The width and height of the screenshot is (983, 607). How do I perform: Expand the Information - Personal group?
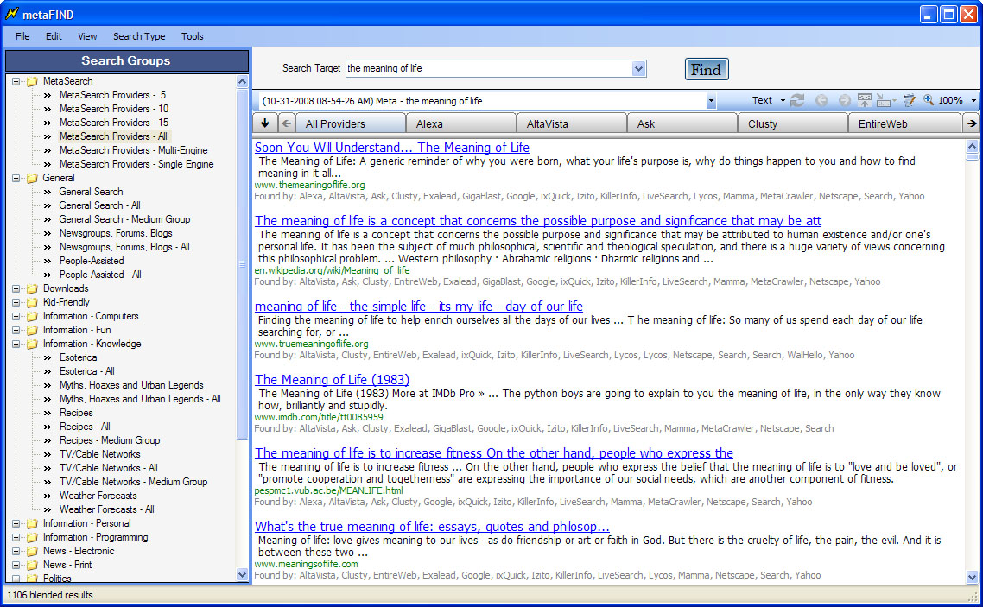coord(16,524)
